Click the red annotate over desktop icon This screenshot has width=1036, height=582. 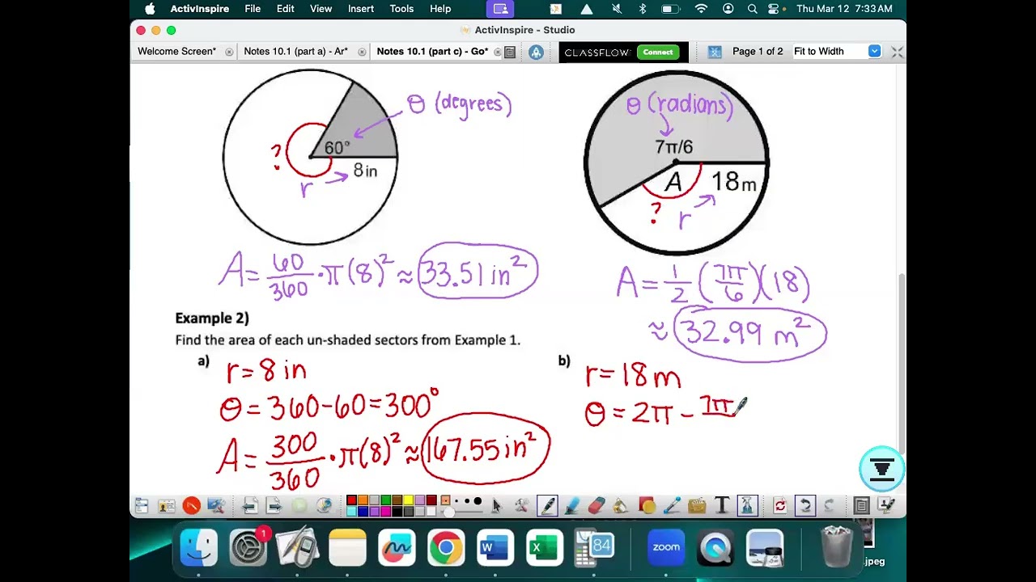[x=192, y=506]
